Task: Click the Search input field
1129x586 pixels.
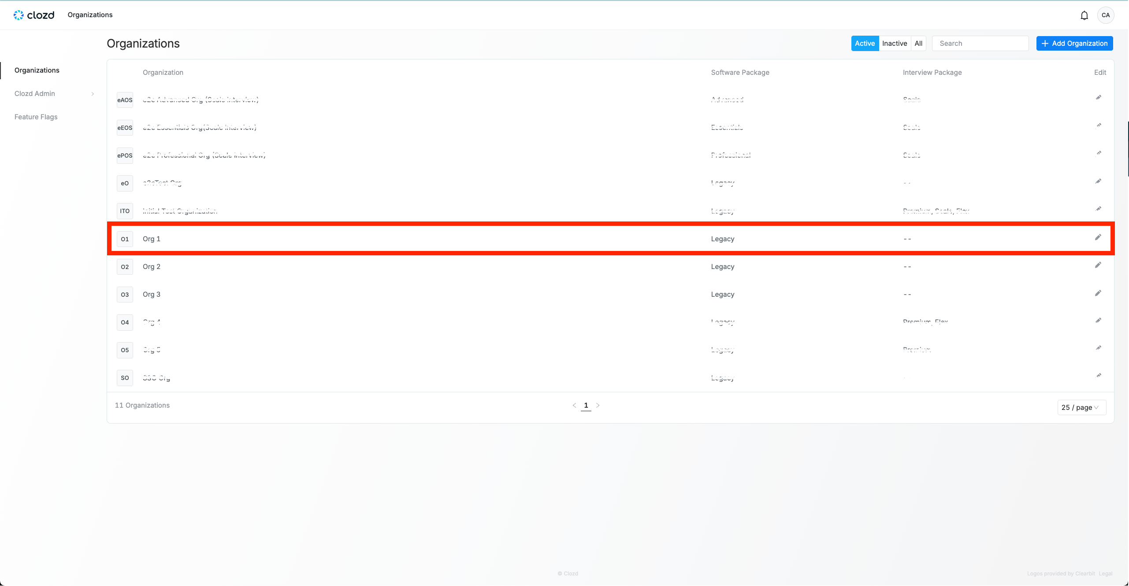Action: pyautogui.click(x=980, y=43)
